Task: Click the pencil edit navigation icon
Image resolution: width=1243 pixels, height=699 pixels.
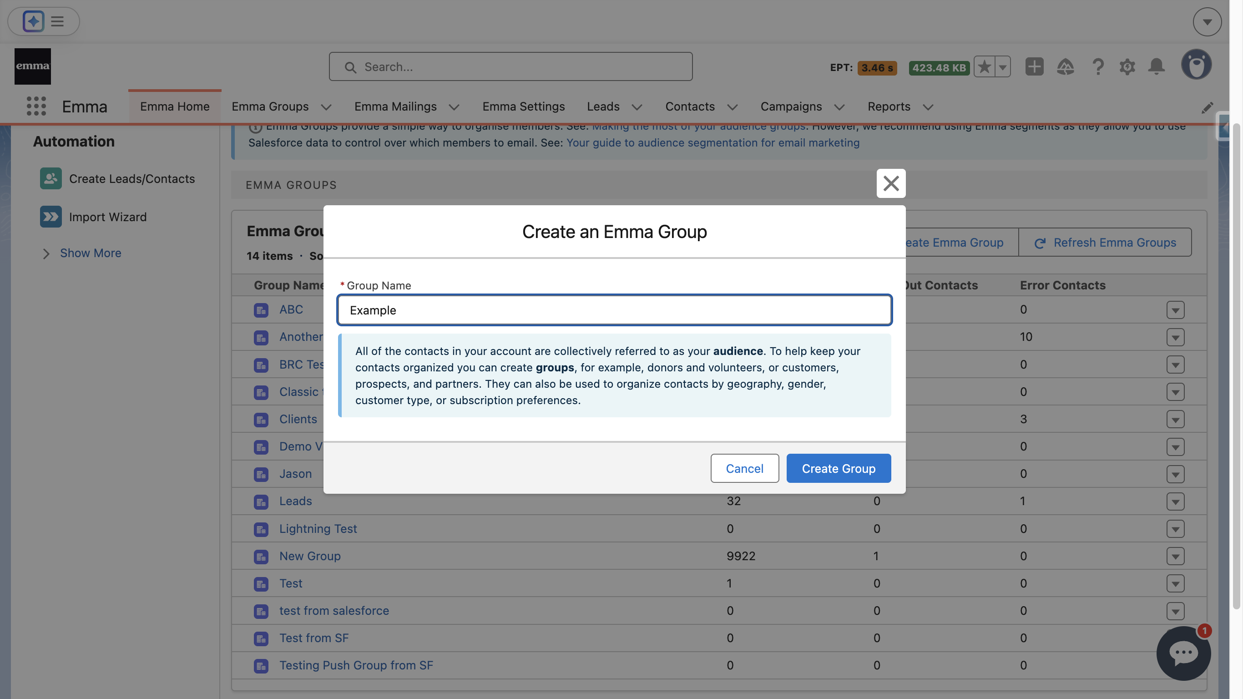Action: click(x=1207, y=107)
